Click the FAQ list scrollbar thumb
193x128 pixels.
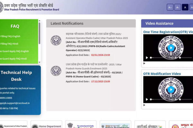coord(39,33)
